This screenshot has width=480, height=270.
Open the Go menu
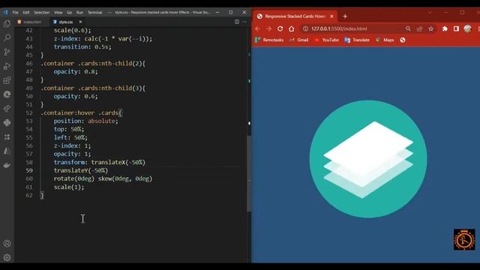click(69, 13)
